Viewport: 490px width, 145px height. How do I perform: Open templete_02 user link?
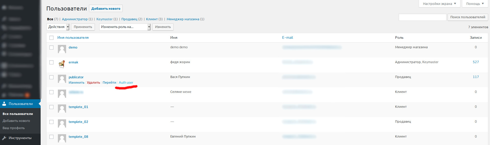tap(78, 122)
